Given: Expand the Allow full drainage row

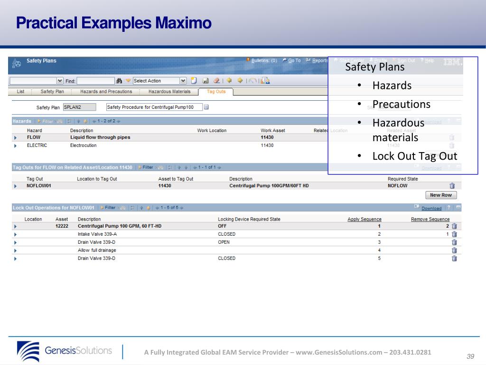Looking at the screenshot, I should (x=15, y=250).
